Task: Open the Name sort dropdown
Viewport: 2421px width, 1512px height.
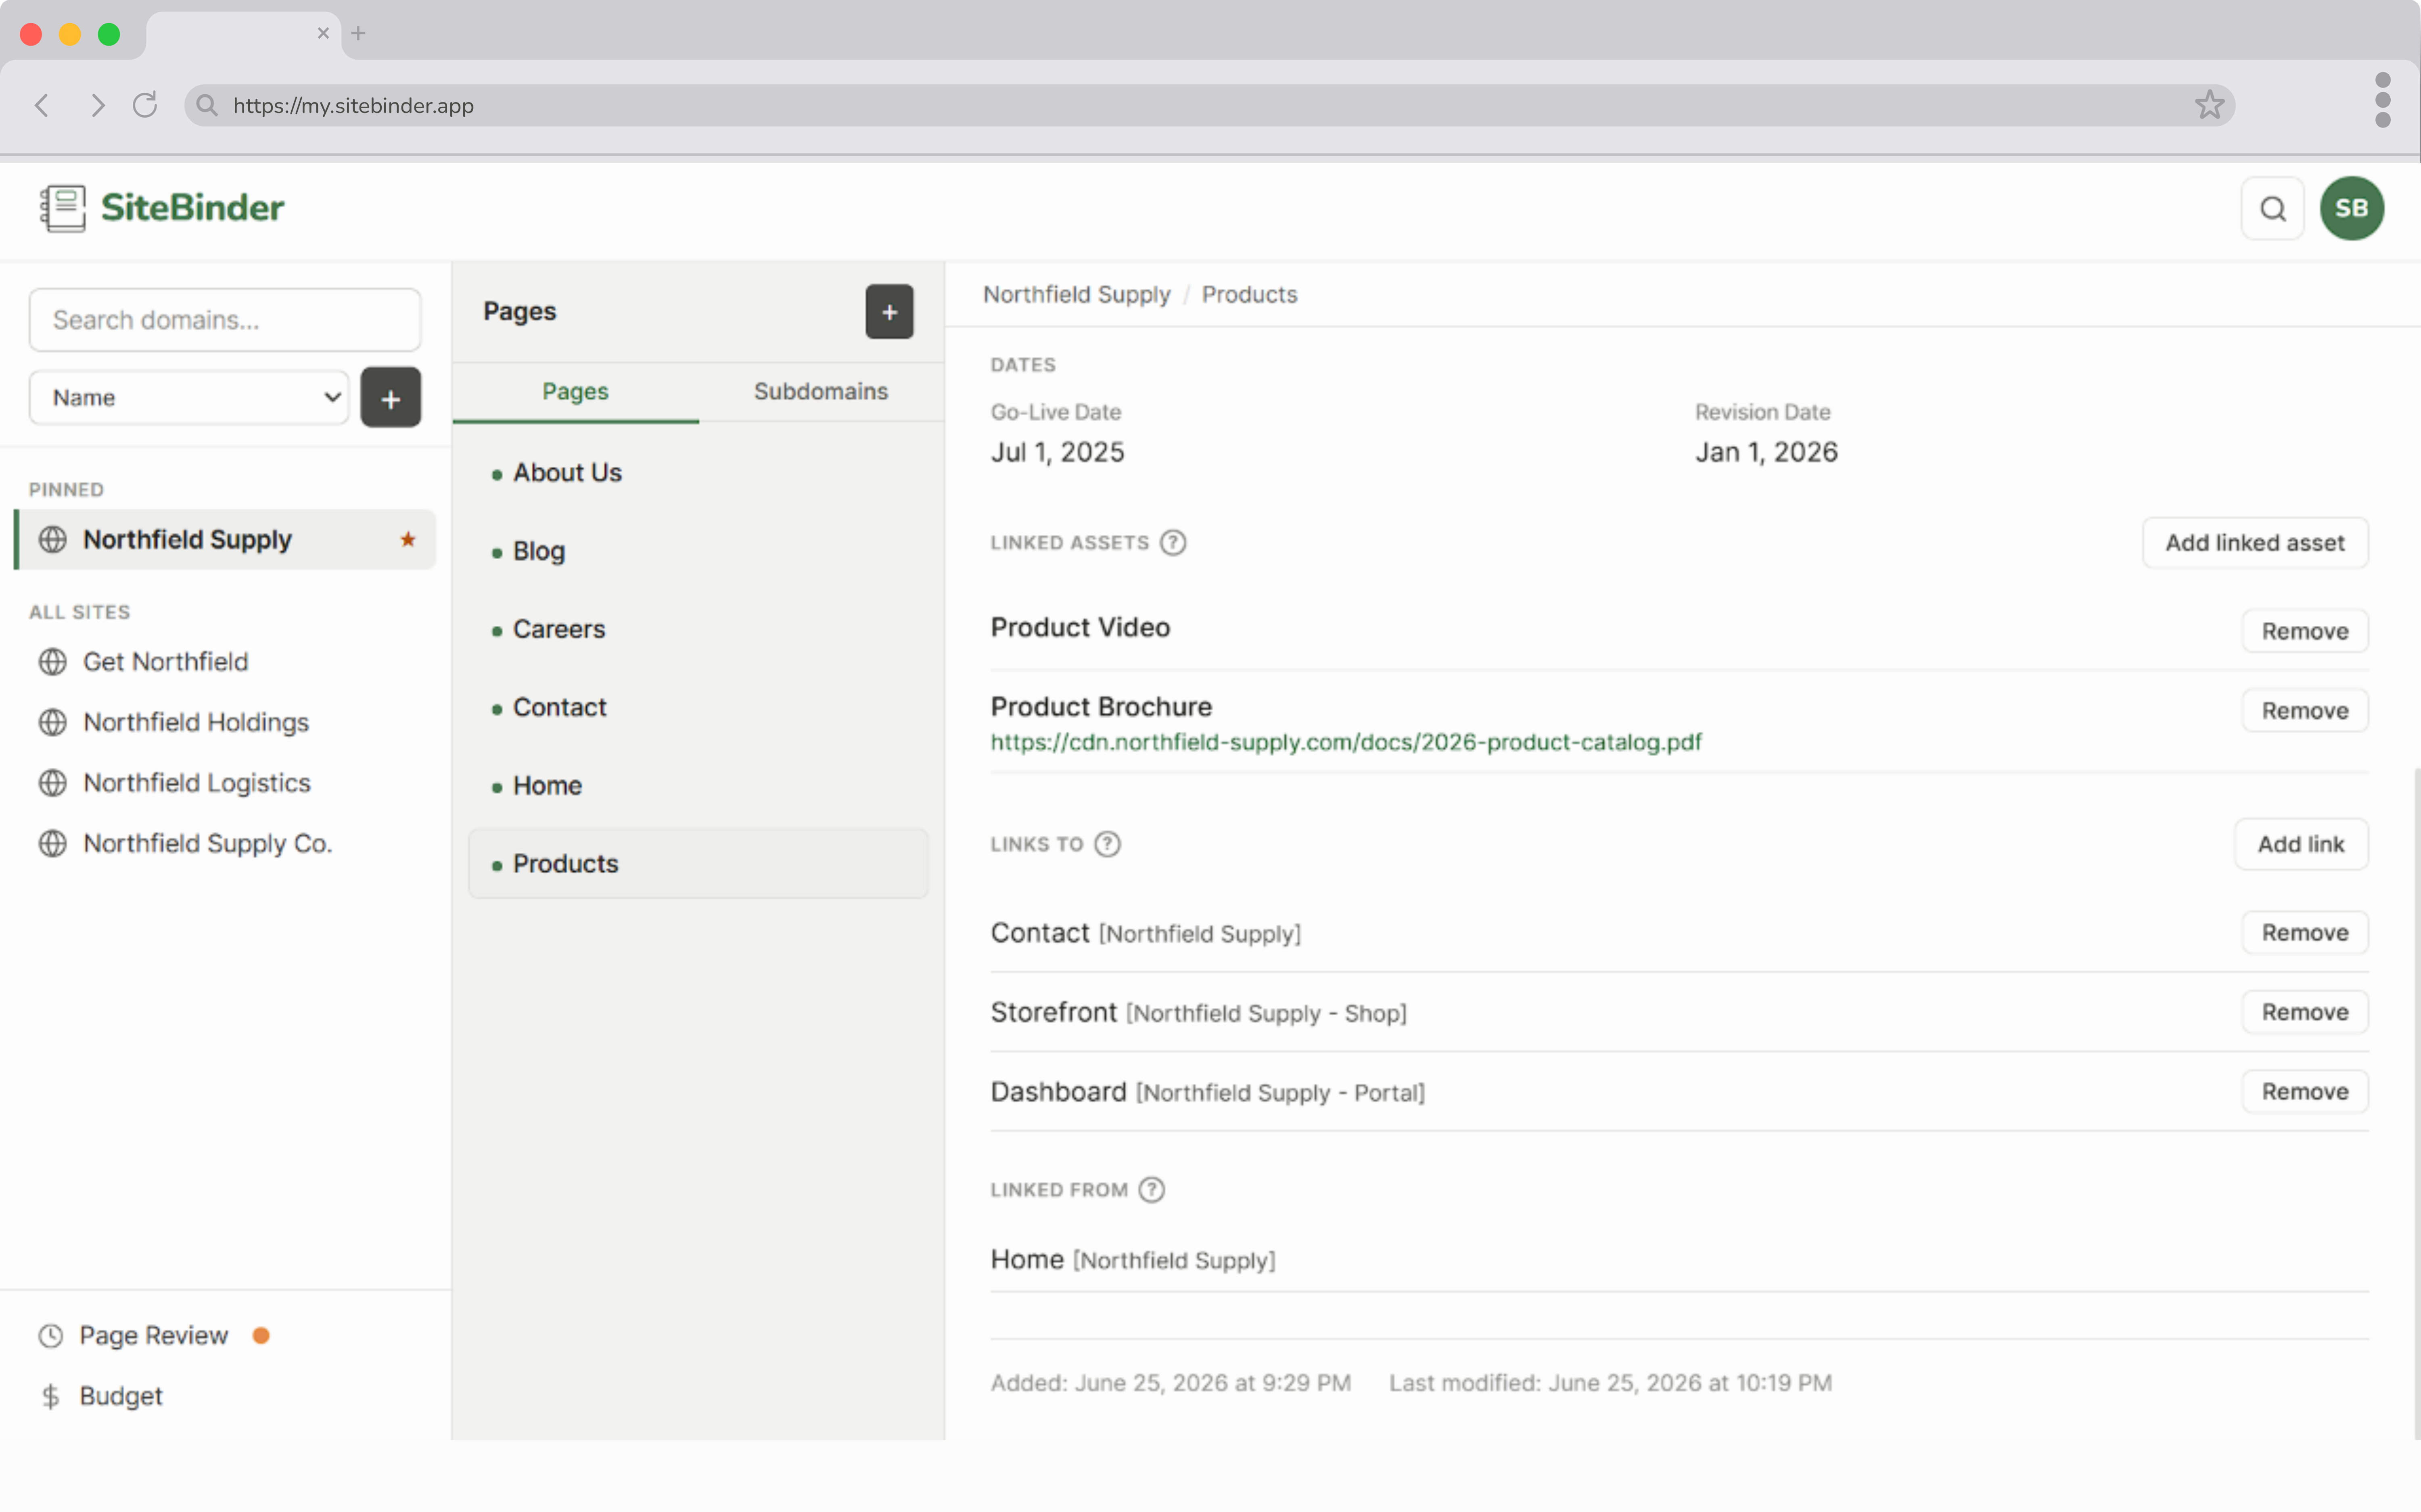Action: click(x=189, y=398)
